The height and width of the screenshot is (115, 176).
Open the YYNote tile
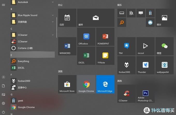pyautogui.click(x=105, y=56)
